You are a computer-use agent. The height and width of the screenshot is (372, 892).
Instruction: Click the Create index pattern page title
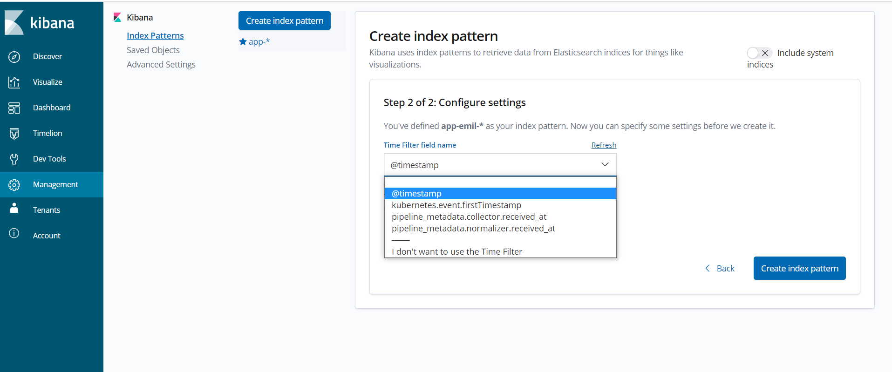click(434, 36)
